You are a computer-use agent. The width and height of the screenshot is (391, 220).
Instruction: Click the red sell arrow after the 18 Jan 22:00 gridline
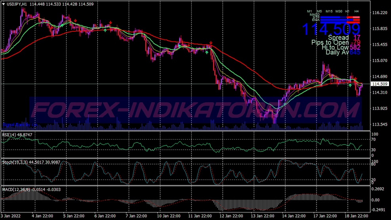(356, 78)
